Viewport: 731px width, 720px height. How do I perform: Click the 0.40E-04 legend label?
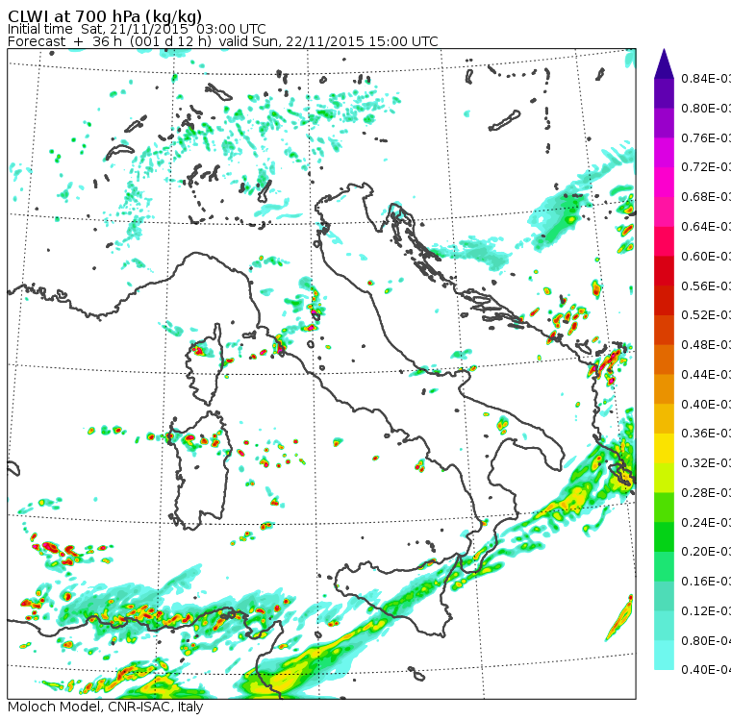click(705, 670)
